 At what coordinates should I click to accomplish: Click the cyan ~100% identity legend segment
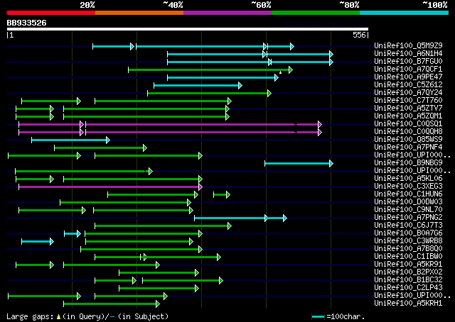tap(405, 13)
